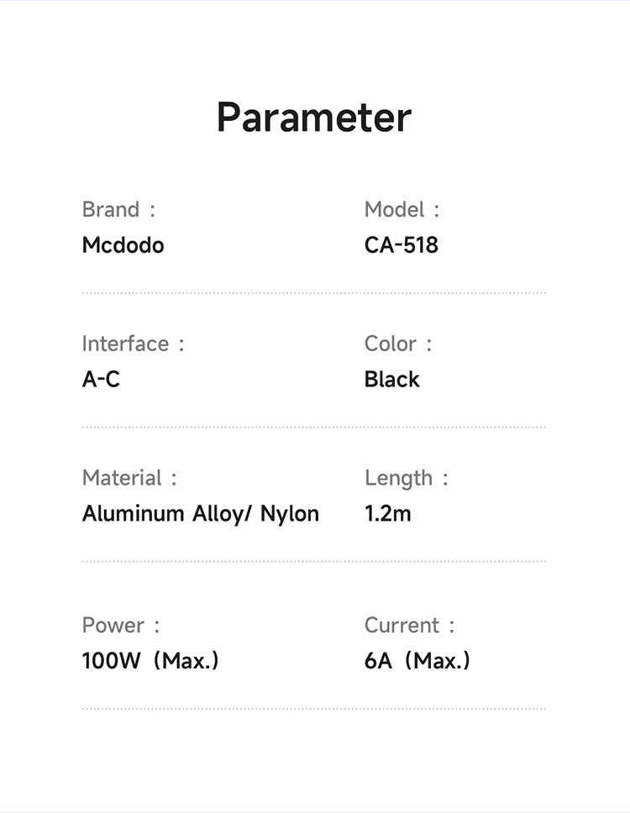Screen dimensions: 630x813
Task: Click the dotted divider below the Material row
Action: [314, 561]
